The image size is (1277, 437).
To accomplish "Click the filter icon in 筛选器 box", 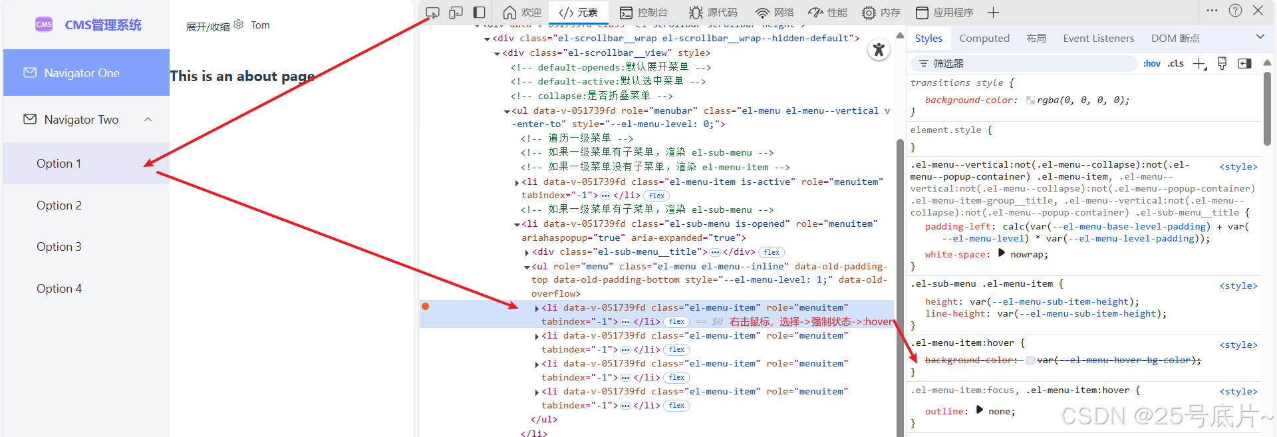I will [x=924, y=64].
